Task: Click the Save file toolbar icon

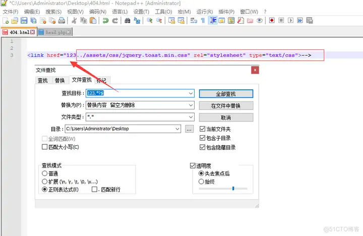Action: [24, 21]
